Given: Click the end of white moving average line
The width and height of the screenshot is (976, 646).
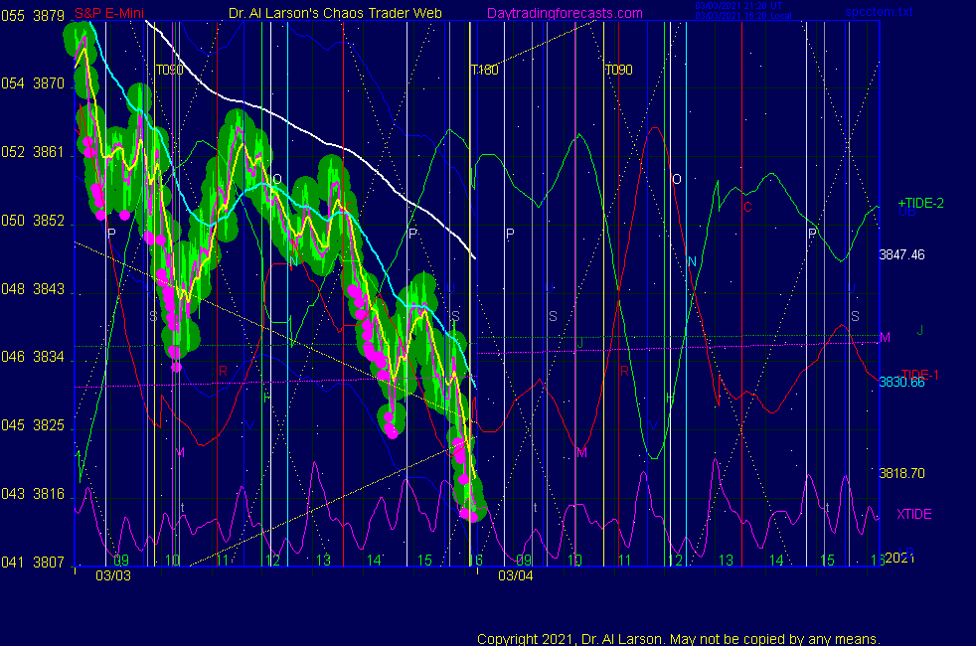Looking at the screenshot, I should (x=476, y=257).
